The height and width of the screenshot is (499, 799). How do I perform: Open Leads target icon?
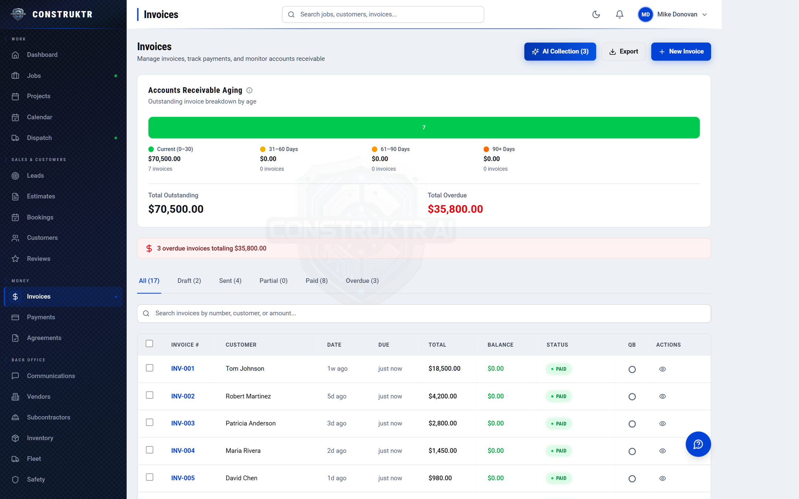(x=15, y=176)
